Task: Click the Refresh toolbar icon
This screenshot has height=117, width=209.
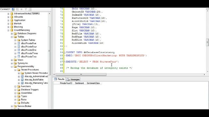Action: coord(30,9)
